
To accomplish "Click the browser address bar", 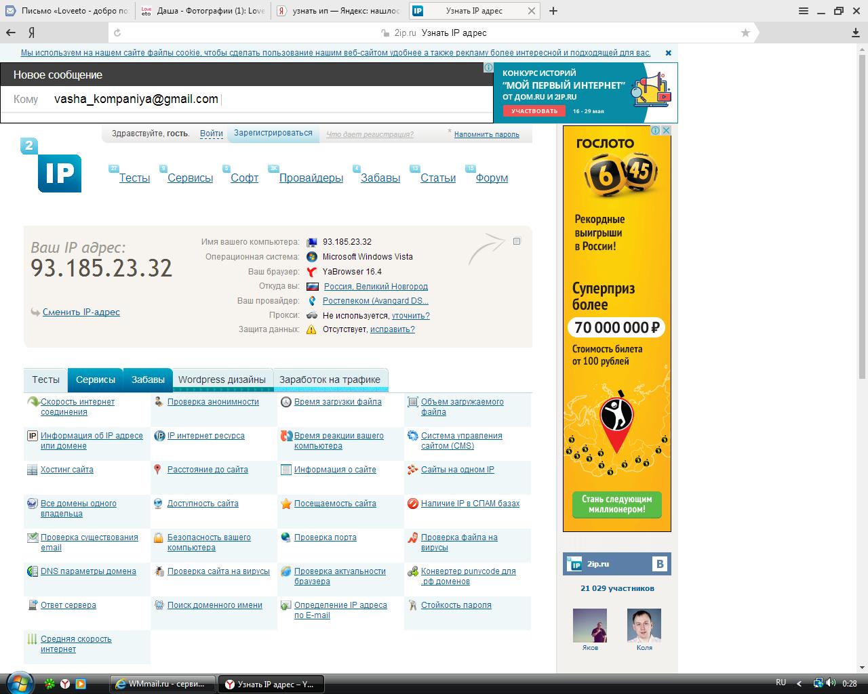I will point(434,33).
